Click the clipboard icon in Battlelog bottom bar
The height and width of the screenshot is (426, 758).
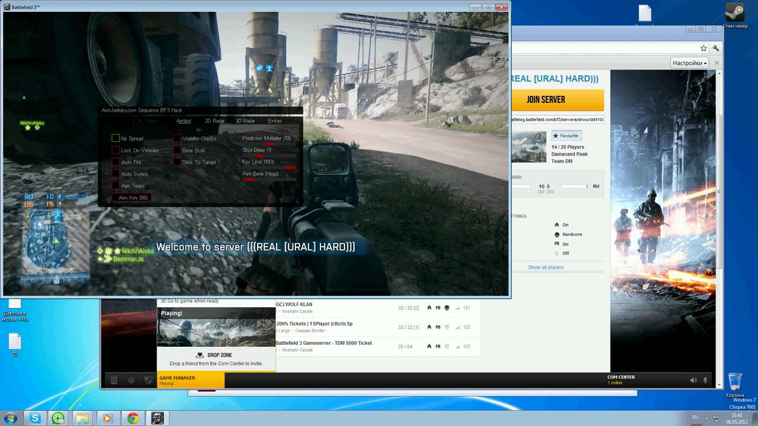click(114, 380)
